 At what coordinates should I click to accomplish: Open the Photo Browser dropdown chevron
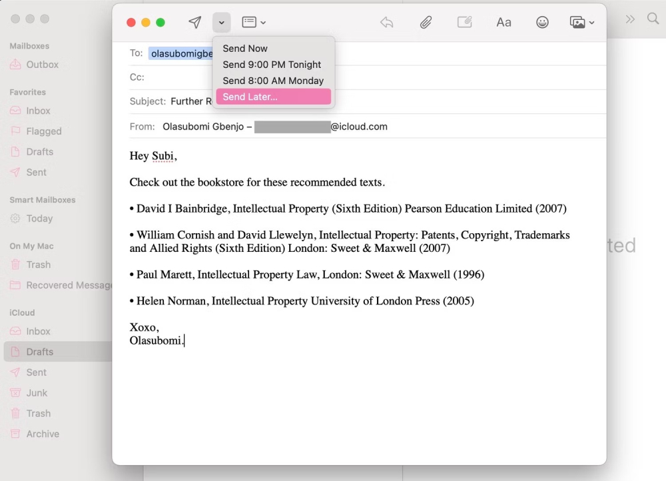(x=591, y=22)
